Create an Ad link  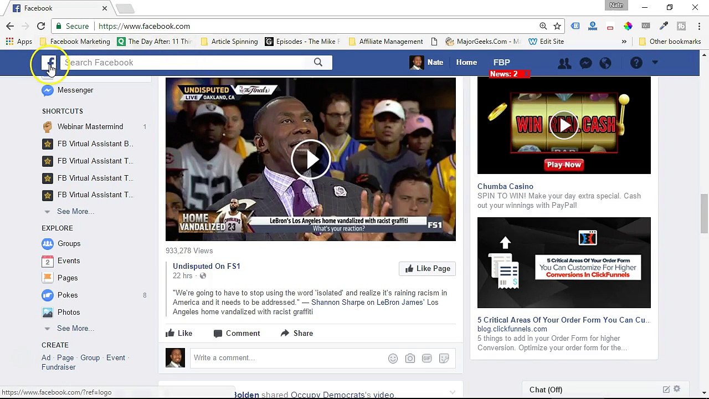(x=46, y=358)
